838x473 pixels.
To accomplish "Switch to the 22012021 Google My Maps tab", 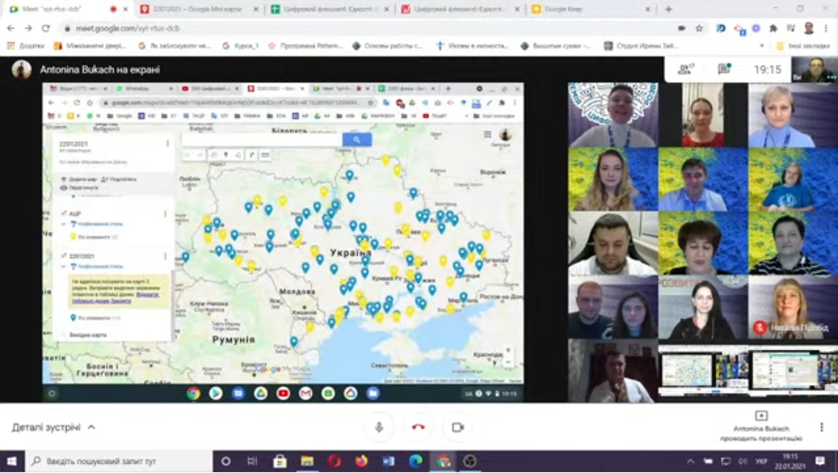I will (197, 9).
